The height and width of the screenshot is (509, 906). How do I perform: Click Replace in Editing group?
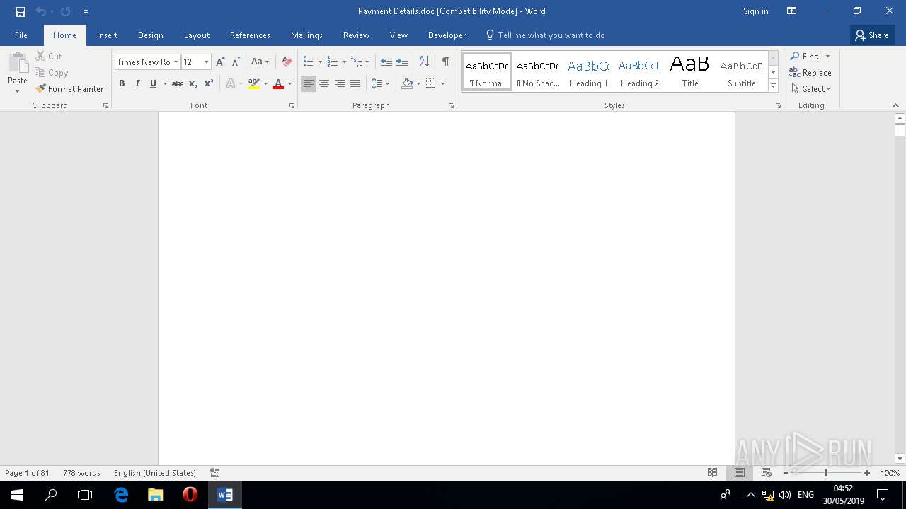click(810, 73)
